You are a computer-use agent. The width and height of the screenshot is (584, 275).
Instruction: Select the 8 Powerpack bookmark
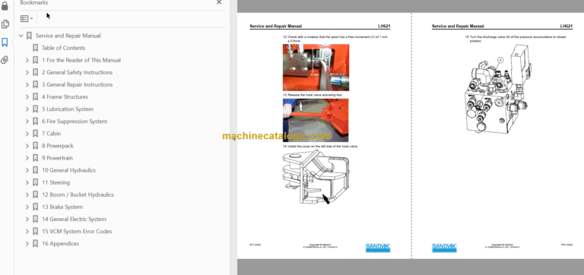[57, 146]
